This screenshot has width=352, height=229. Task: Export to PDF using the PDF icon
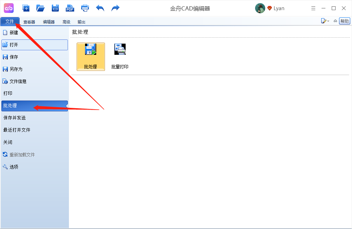pyautogui.click(x=70, y=8)
